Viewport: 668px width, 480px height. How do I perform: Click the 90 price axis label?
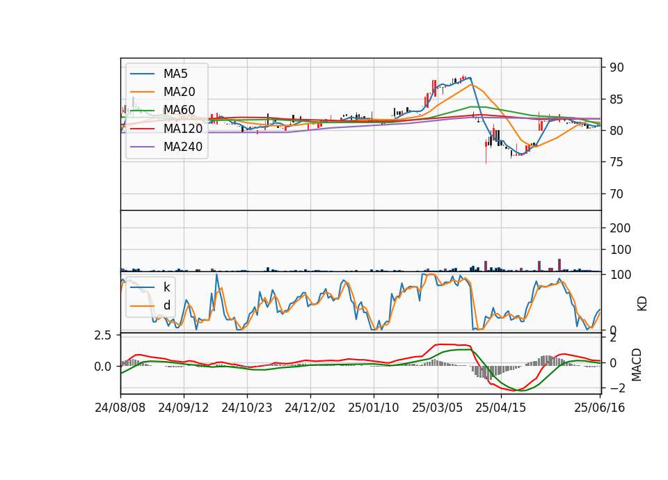tap(617, 67)
